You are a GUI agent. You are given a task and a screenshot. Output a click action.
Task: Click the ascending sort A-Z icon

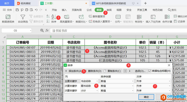pos(48,16)
